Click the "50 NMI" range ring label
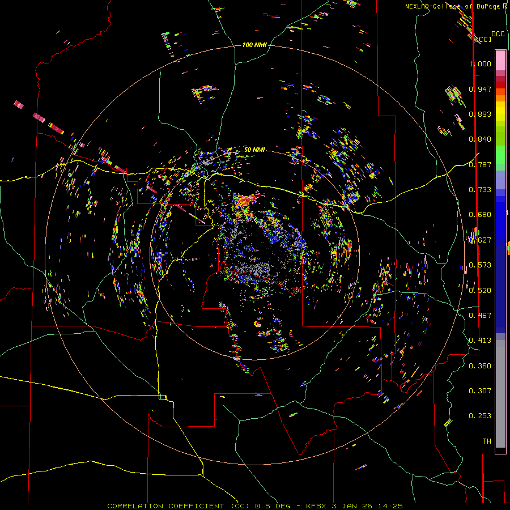Image resolution: width=510 pixels, height=510 pixels. tap(254, 150)
